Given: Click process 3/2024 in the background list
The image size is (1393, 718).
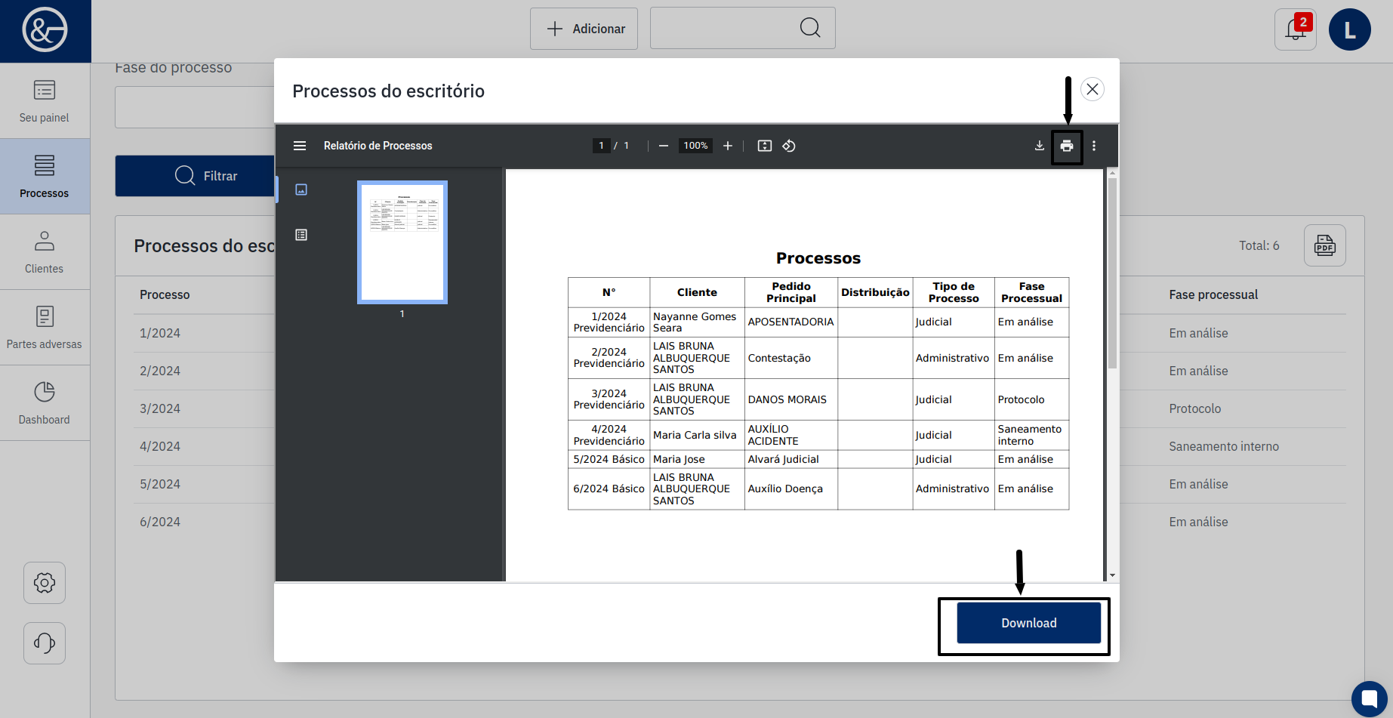Looking at the screenshot, I should click(x=160, y=408).
